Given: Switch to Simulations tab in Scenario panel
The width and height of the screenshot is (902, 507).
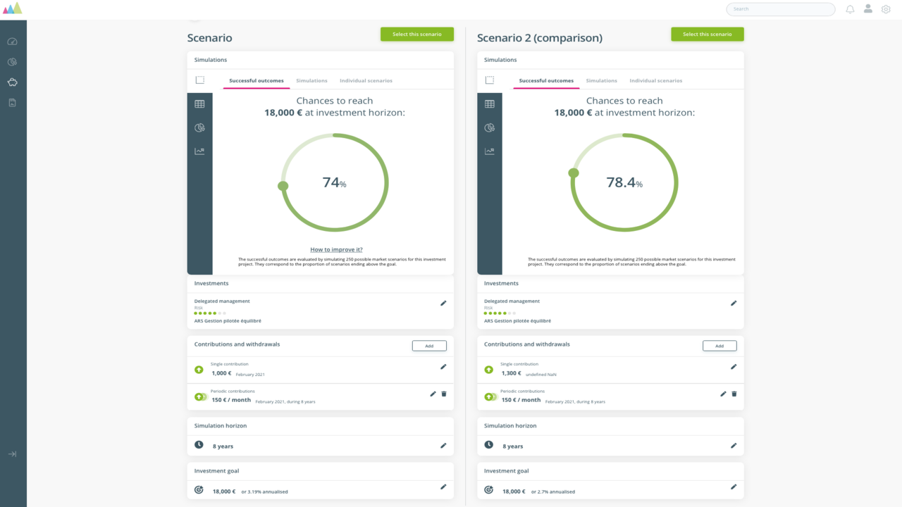Looking at the screenshot, I should point(311,80).
